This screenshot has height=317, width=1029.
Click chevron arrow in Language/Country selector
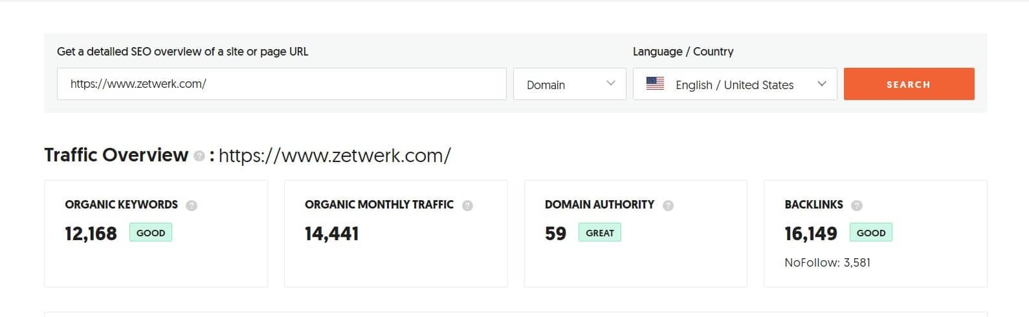(x=822, y=84)
